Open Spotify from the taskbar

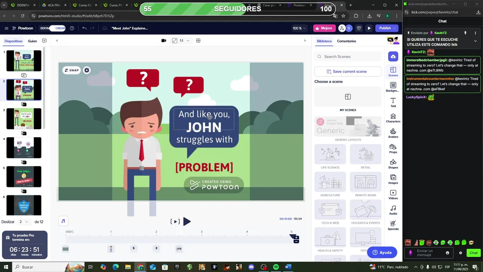click(x=276, y=267)
